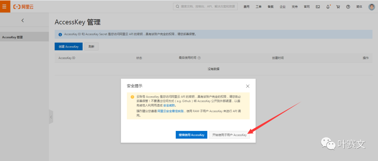This screenshot has height=161, width=378.
Task: Open the 支持 menu
Action: coord(295,7)
